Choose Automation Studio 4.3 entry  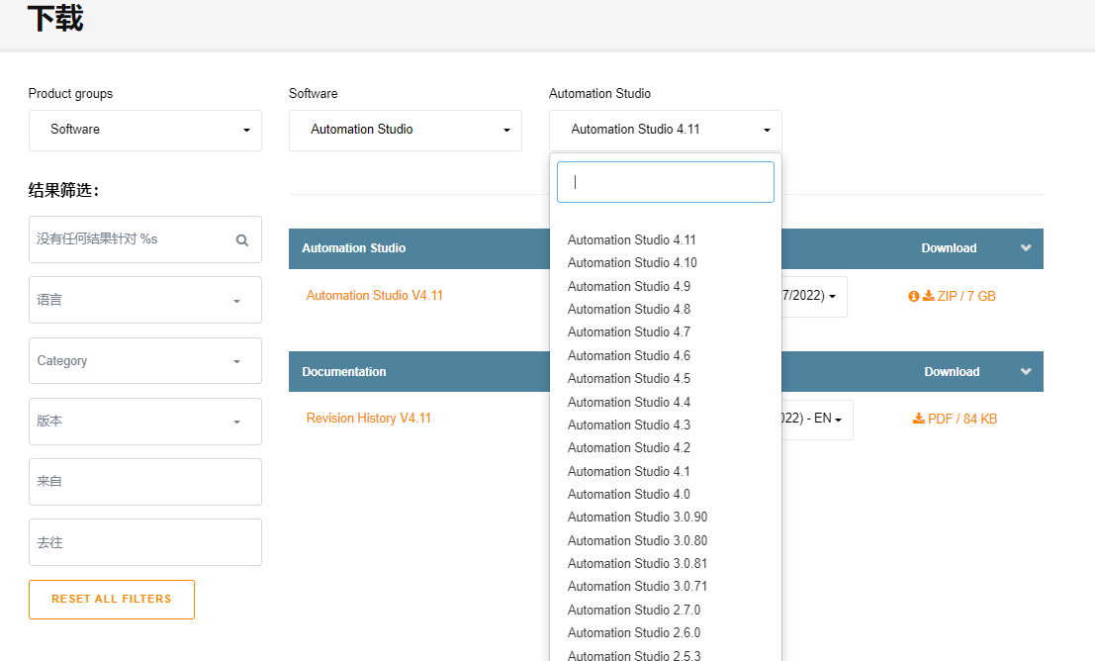[x=628, y=425]
